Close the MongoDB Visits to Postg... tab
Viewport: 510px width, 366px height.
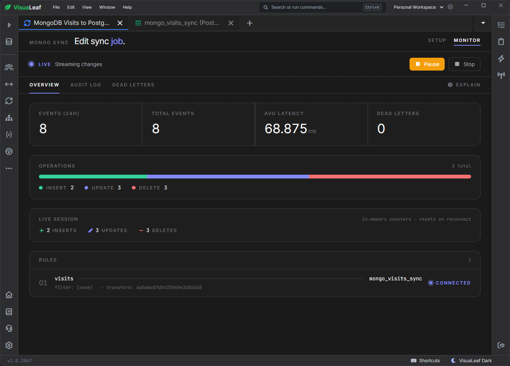click(120, 23)
